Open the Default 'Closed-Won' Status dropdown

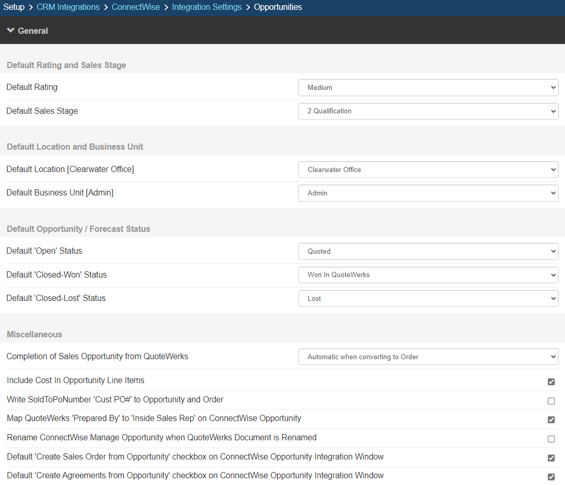[x=428, y=274]
